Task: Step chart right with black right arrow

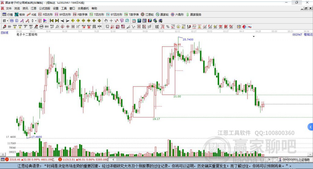Action: pos(68,21)
